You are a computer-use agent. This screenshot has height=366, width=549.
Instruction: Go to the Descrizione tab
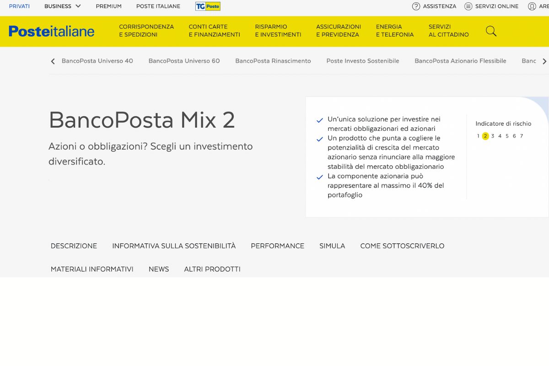click(x=74, y=246)
